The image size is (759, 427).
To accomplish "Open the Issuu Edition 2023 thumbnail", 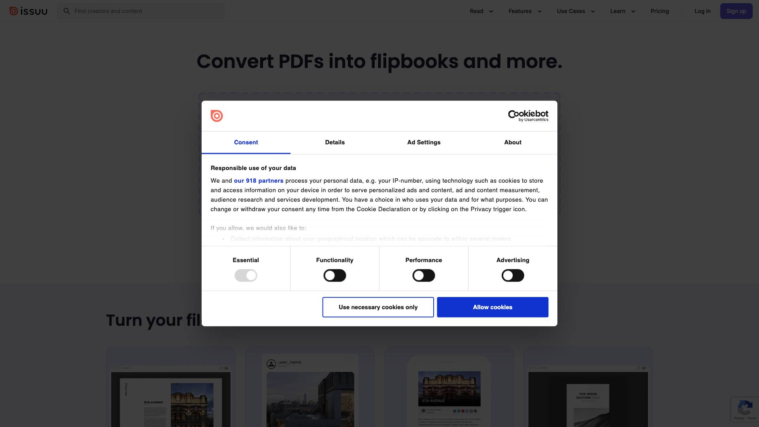I will (588, 387).
